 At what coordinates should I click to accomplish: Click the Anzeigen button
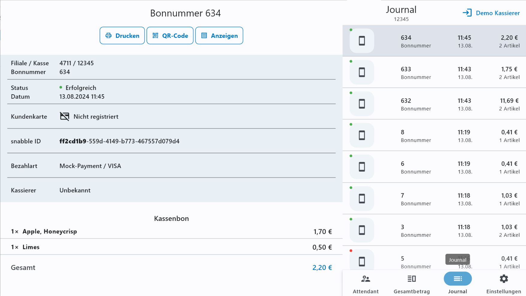(x=219, y=36)
